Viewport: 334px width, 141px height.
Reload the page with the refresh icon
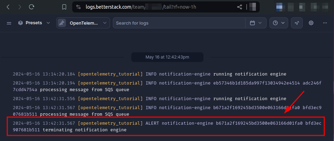tap(32, 7)
